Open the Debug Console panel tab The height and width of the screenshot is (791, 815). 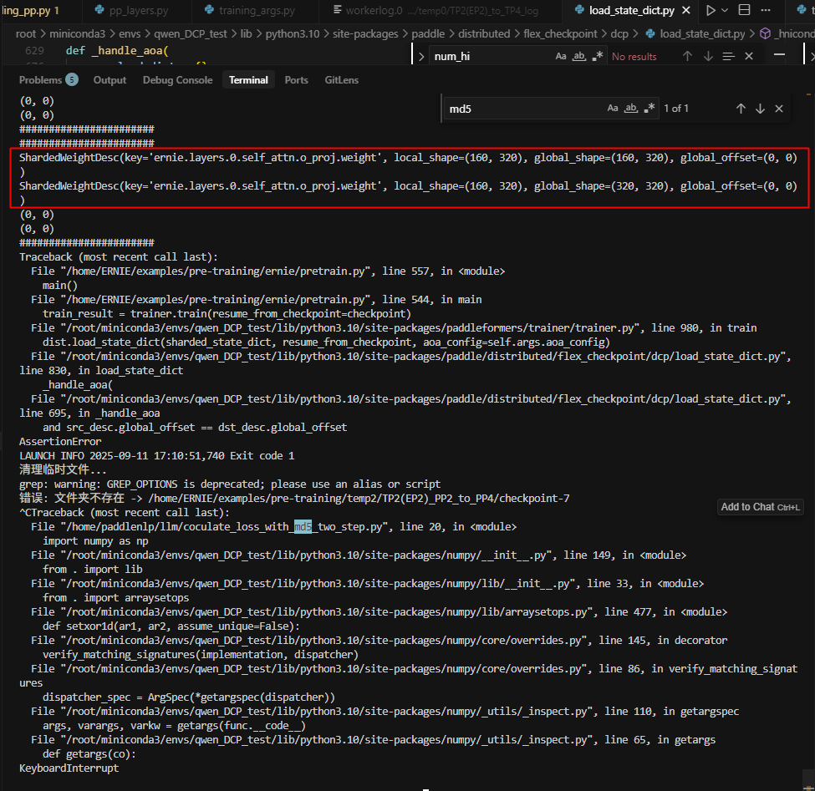click(x=177, y=80)
